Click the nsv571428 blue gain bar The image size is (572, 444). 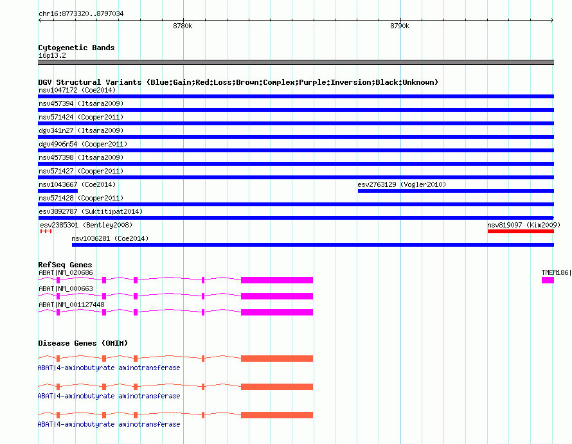click(296, 204)
